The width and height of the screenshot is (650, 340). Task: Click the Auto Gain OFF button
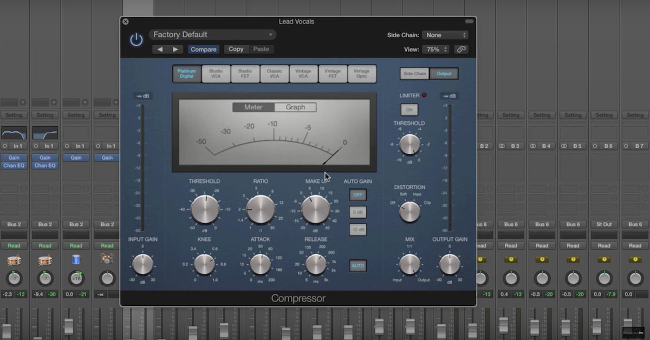point(357,195)
